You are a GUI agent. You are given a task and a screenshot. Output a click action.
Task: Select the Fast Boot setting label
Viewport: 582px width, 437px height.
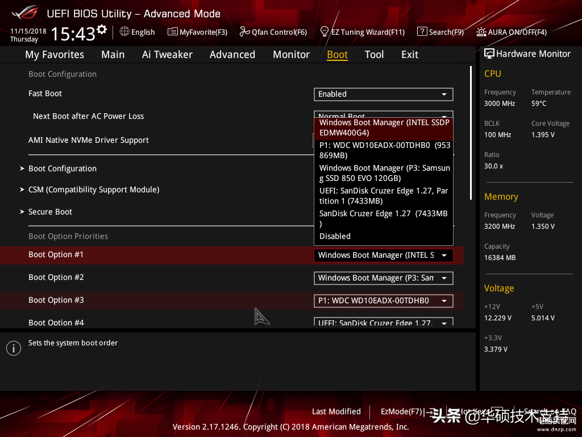tap(45, 94)
